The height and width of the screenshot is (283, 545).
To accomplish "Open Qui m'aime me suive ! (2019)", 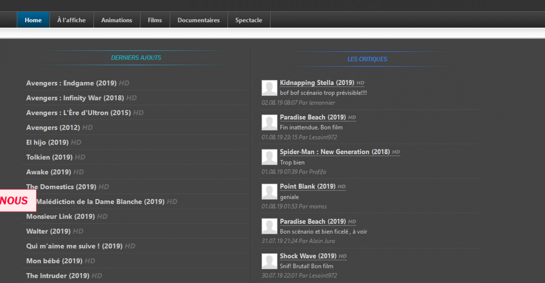I will tap(74, 246).
